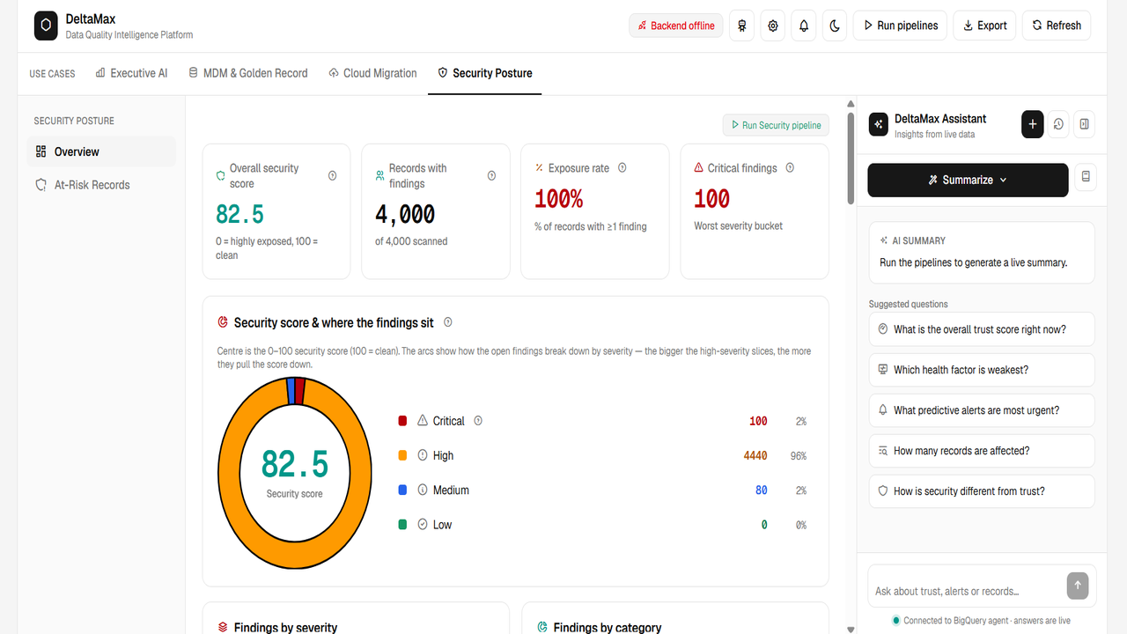This screenshot has height=634, width=1127.
Task: Open the Cloud Migration tab
Action: coord(372,73)
